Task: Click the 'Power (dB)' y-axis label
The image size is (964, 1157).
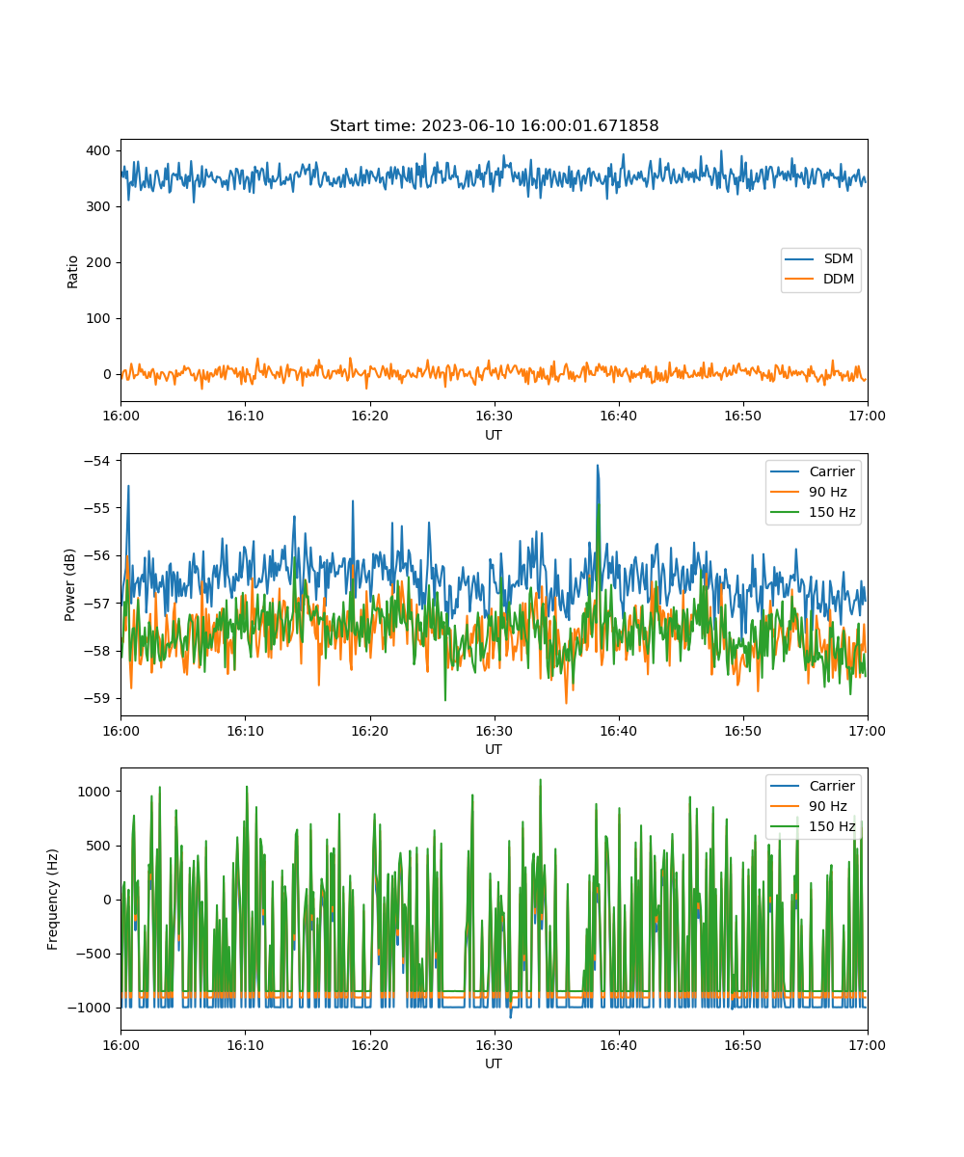Action: (69, 585)
